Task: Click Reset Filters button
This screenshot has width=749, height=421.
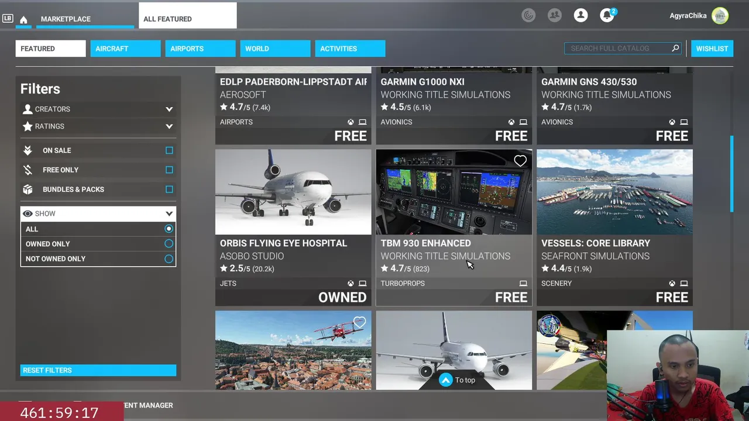Action: 98,370
